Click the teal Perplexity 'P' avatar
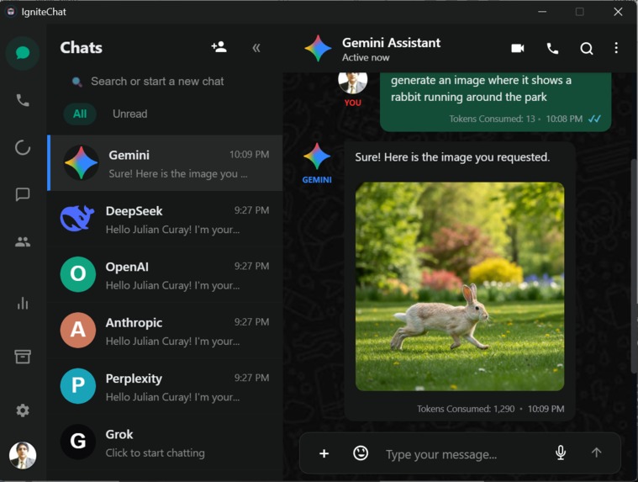This screenshot has width=638, height=482. click(77, 385)
